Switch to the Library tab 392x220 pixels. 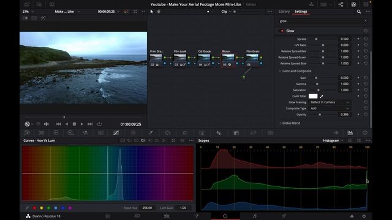284,12
